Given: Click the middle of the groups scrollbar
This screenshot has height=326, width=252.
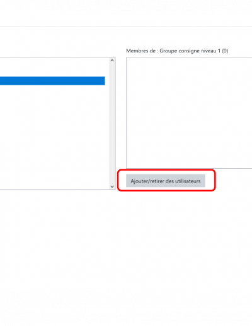Looking at the screenshot, I should pyautogui.click(x=112, y=123).
